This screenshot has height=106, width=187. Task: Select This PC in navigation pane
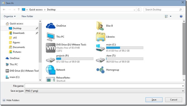point(14,64)
